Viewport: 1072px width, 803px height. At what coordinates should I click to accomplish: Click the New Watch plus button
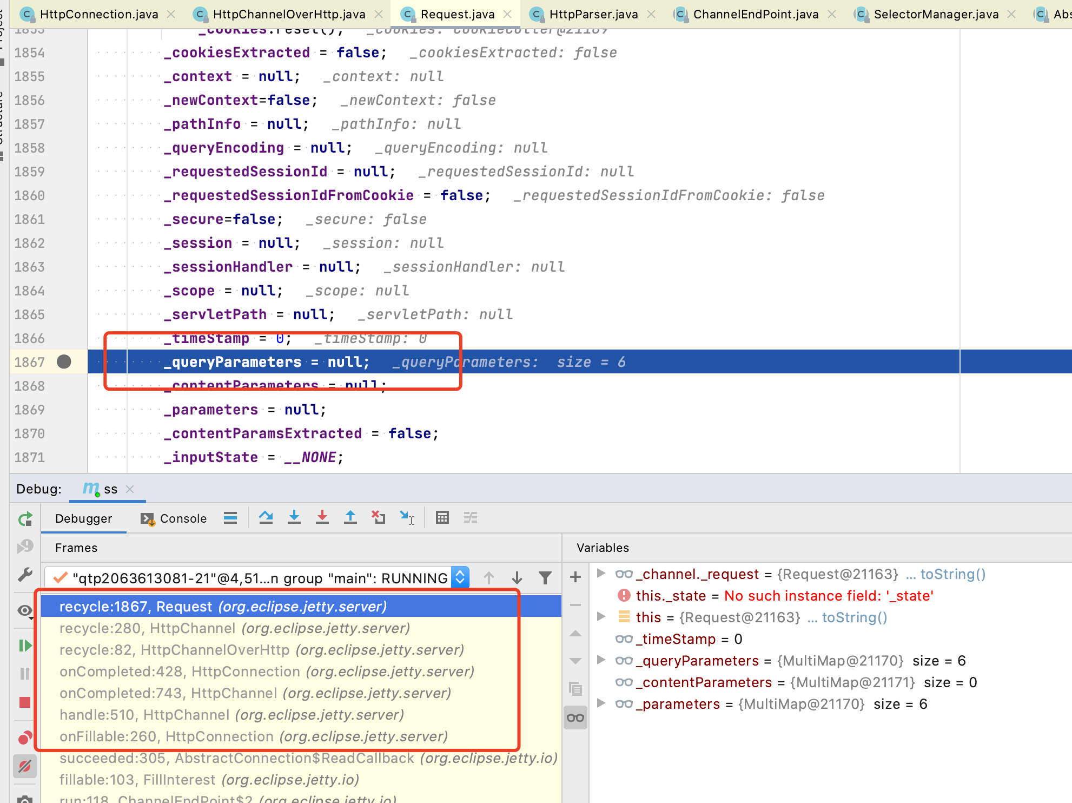[x=575, y=577]
